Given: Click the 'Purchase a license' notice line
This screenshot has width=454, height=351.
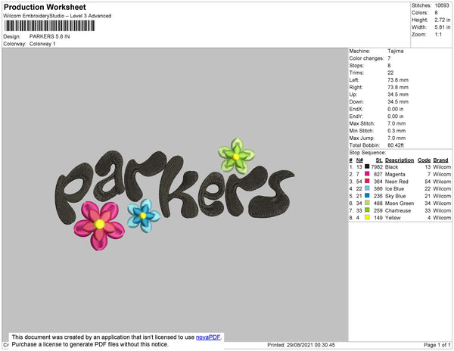Looking at the screenshot, I should coord(90,344).
